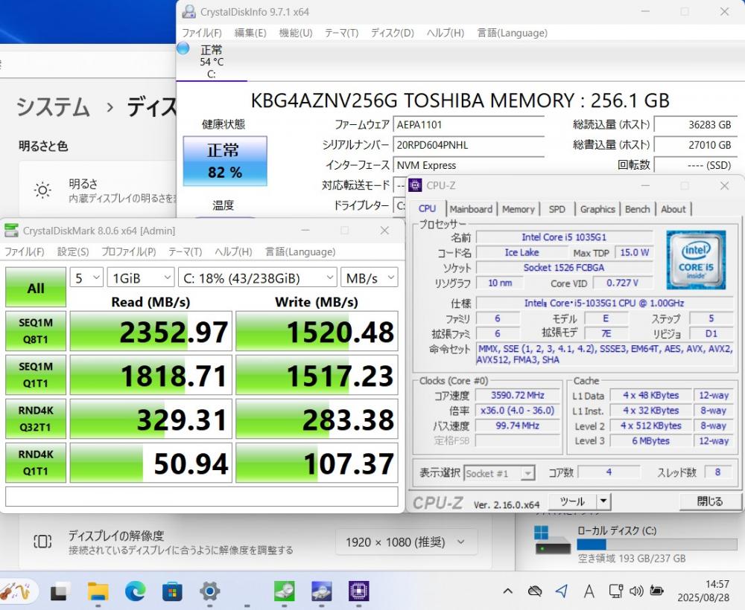Run the SEQ1M Q1T1 test
Image resolution: width=745 pixels, height=610 pixels.
pos(36,375)
